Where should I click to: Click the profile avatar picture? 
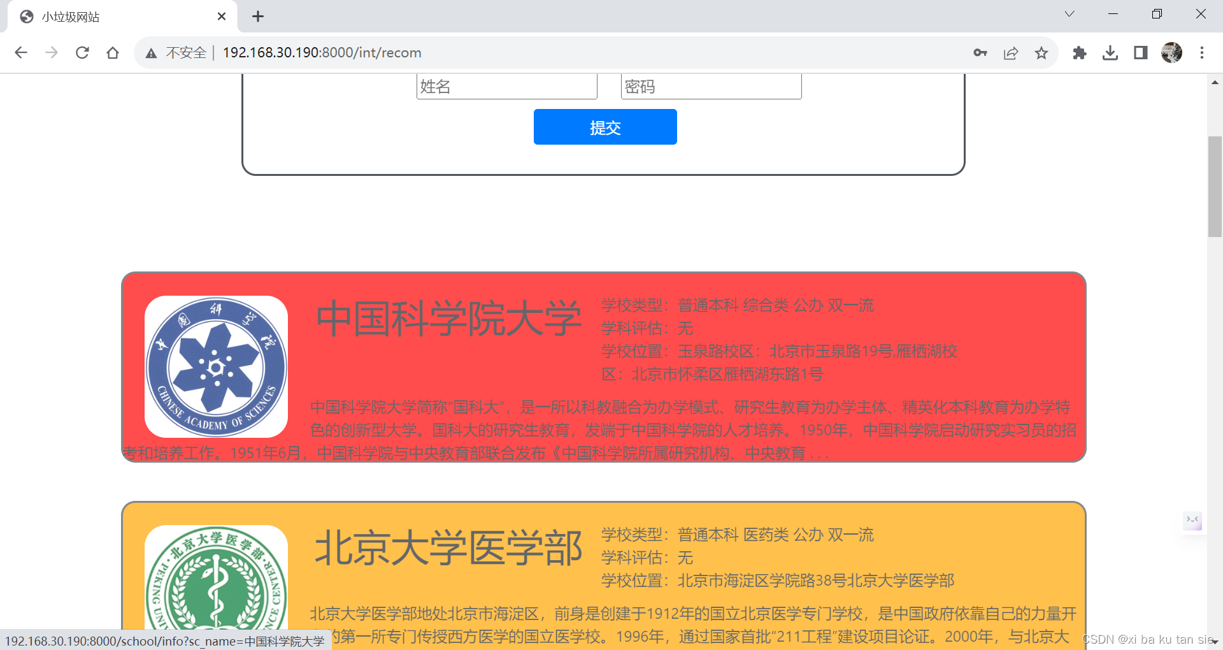1172,53
